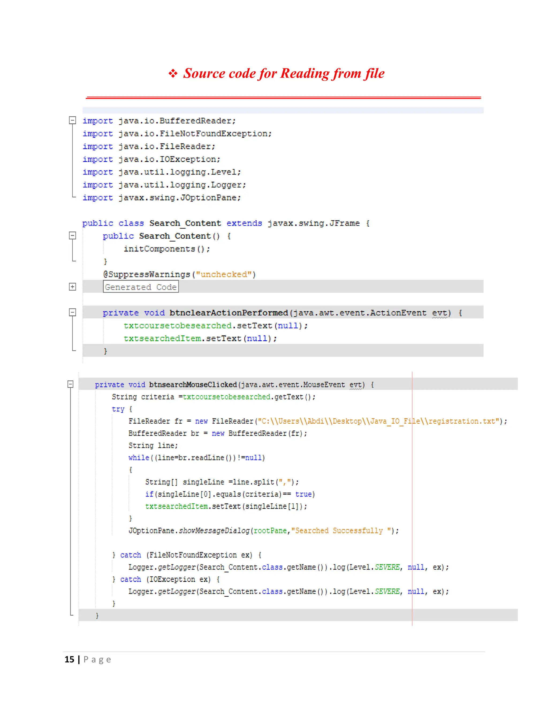The height and width of the screenshot is (709, 548).
Task: Click the line 'import java.util.logging.Level;'
Action: (162, 172)
